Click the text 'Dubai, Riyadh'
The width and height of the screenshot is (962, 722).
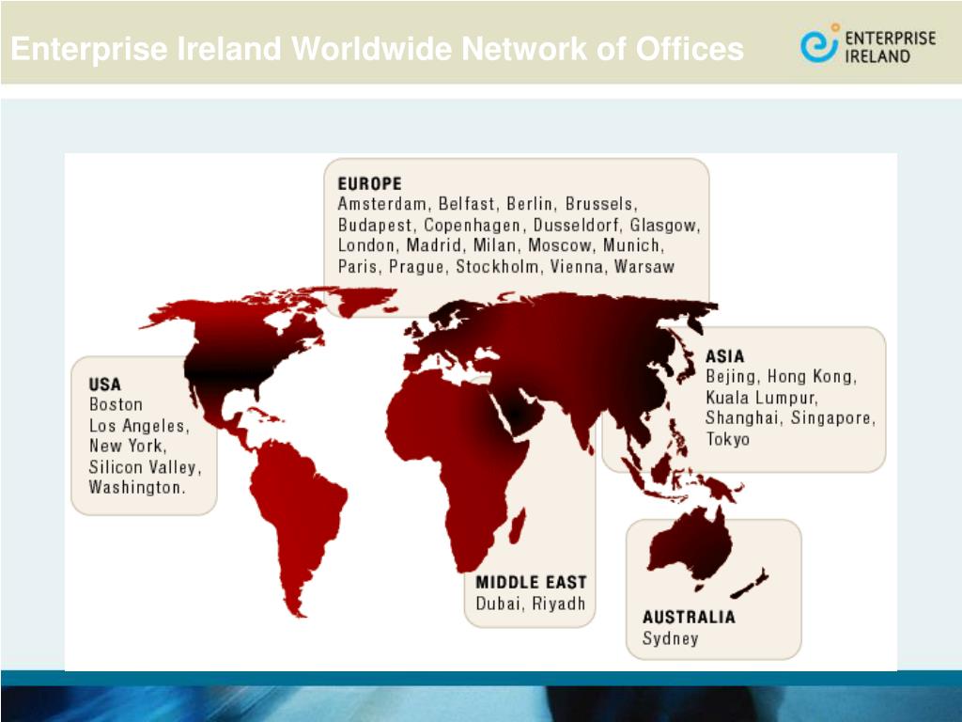tap(531, 604)
